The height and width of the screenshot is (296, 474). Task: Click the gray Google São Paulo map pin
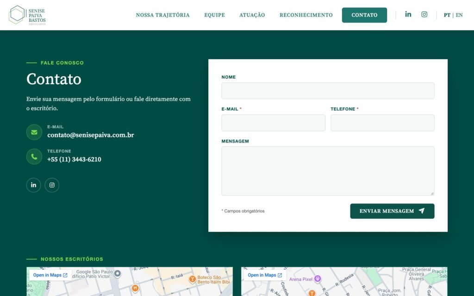(118, 274)
